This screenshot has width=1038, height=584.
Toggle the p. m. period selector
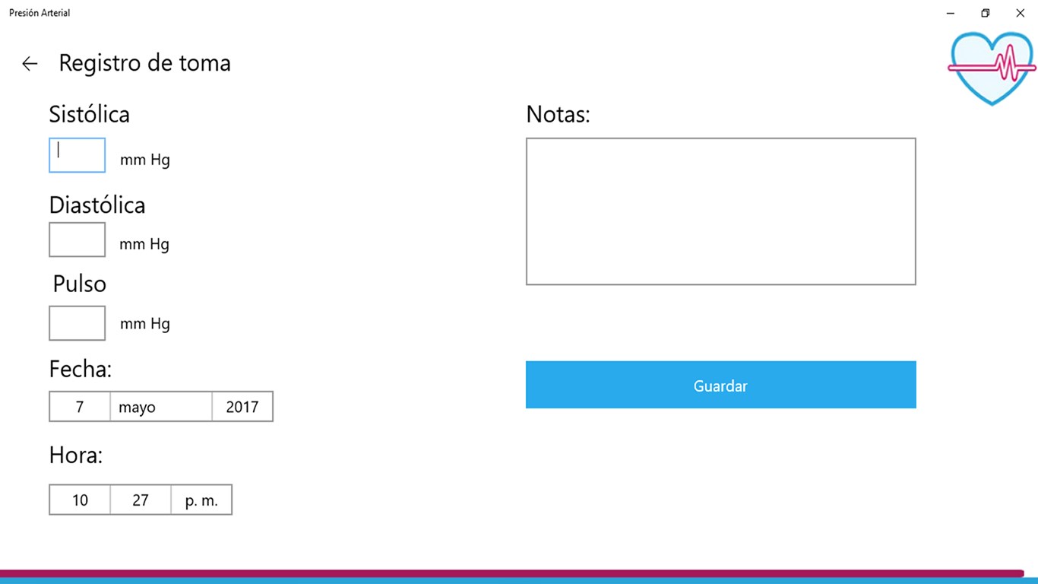coord(201,500)
